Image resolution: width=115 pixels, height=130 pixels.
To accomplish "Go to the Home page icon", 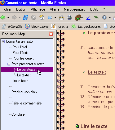I will point(42,17).
